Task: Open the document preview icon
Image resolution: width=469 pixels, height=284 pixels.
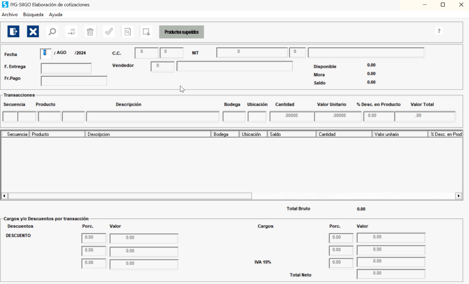Action: [128, 32]
